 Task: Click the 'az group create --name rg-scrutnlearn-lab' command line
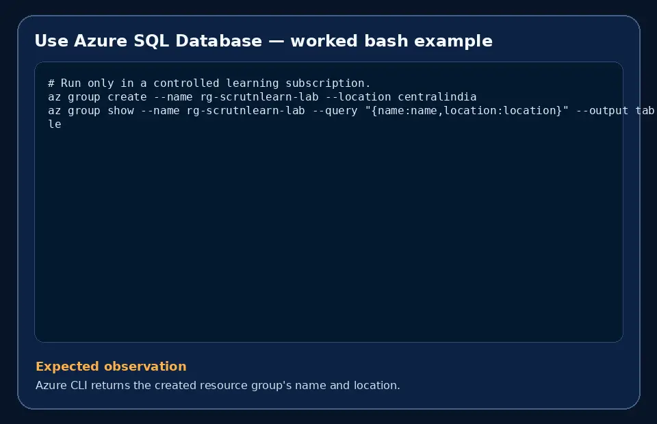[262, 97]
